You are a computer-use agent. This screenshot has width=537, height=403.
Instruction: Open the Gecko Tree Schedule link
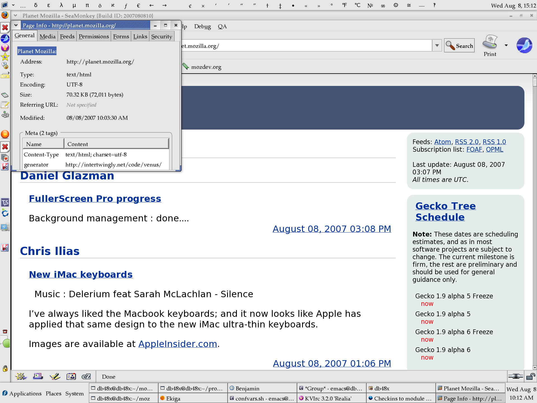point(446,211)
